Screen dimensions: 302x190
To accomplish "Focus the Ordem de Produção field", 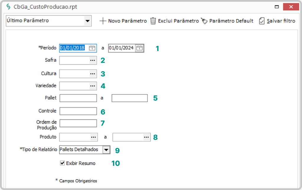I will pos(78,123).
